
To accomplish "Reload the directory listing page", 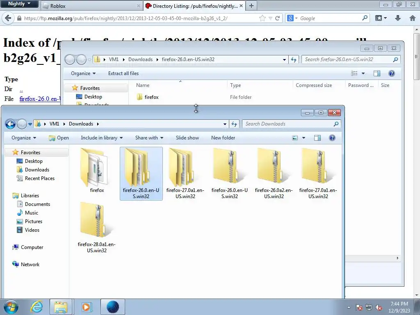I will pyautogui.click(x=278, y=18).
